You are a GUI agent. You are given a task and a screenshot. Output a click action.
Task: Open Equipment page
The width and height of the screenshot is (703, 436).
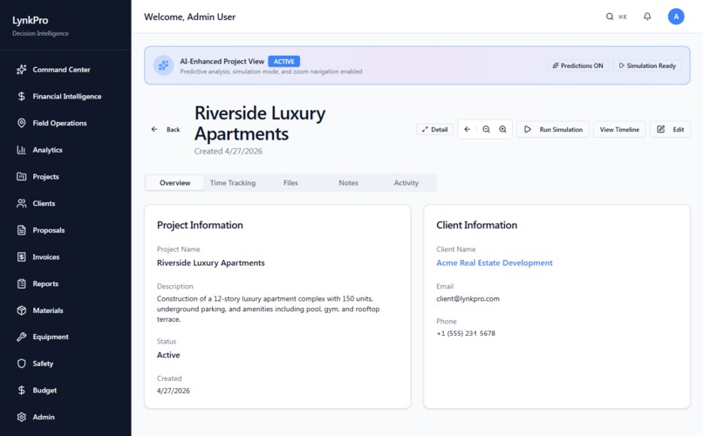click(x=51, y=337)
